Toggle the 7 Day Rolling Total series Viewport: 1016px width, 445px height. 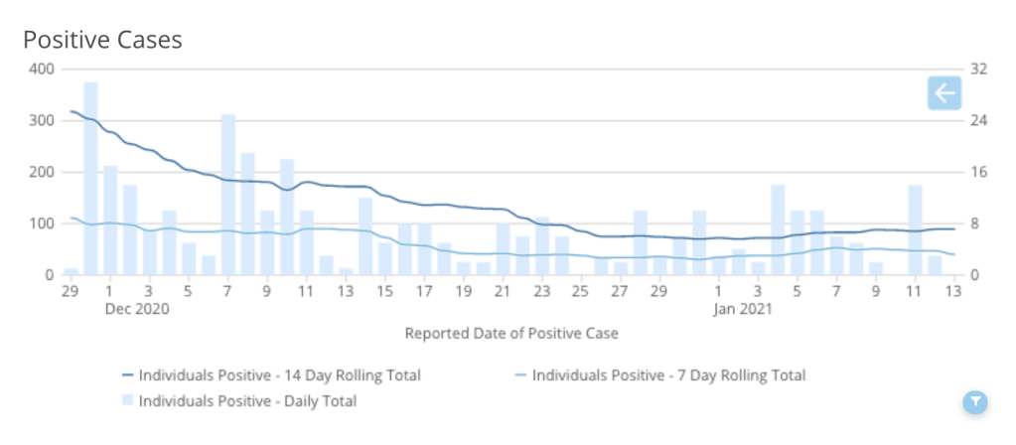pos(669,375)
